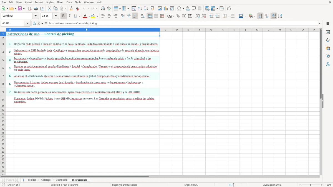Open the Format menu

[x=39, y=2]
